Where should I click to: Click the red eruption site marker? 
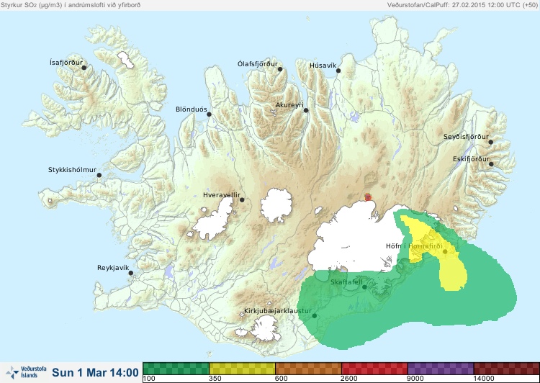pyautogui.click(x=368, y=197)
